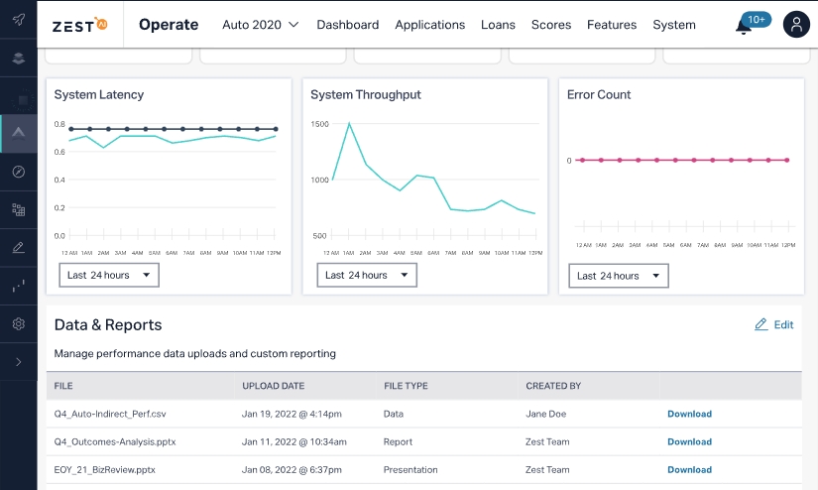The image size is (818, 490).
Task: Open settings gear in the sidebar
Action: (18, 324)
